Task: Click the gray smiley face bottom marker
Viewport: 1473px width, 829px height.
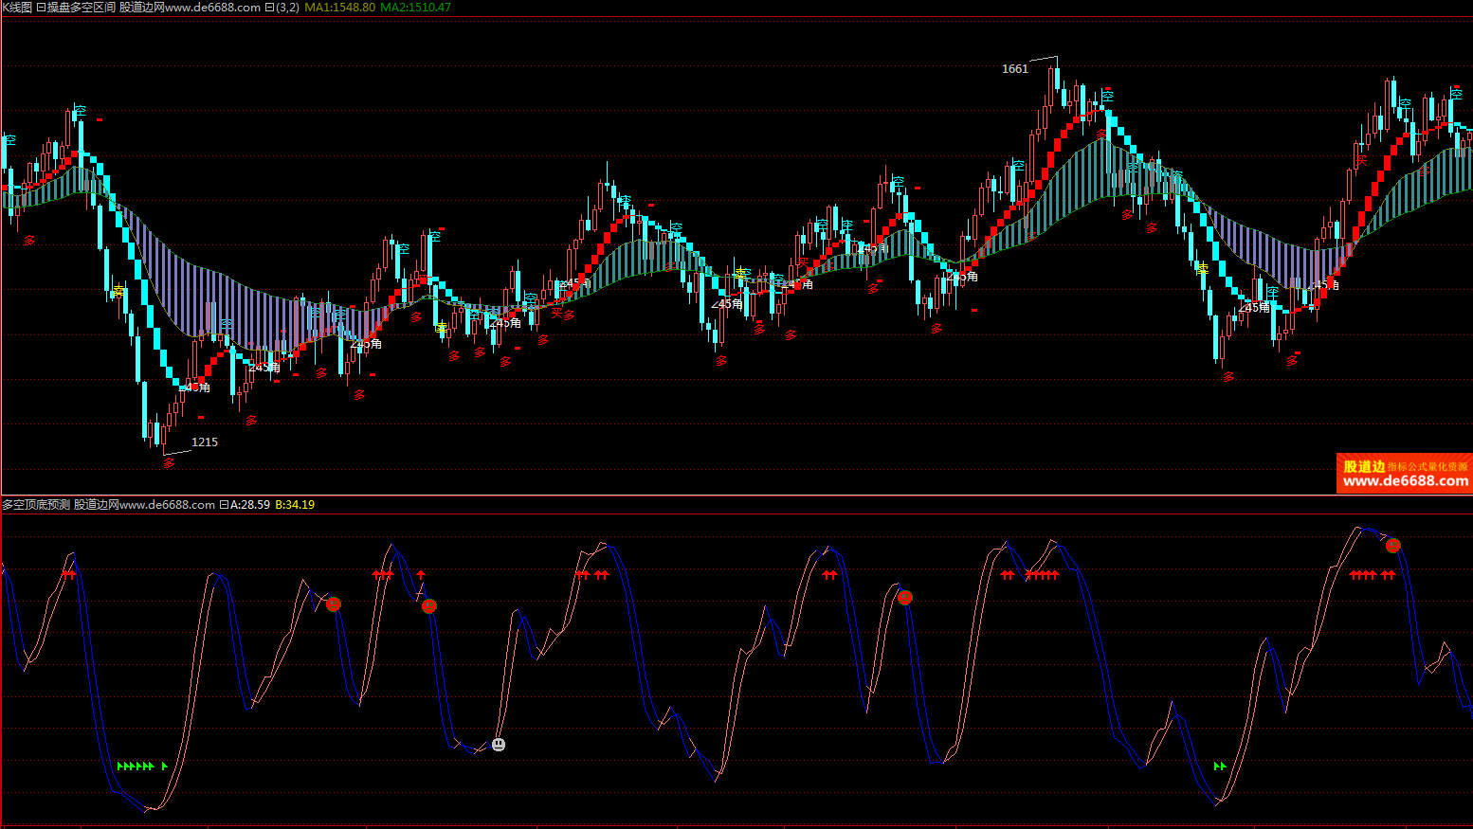Action: (499, 745)
